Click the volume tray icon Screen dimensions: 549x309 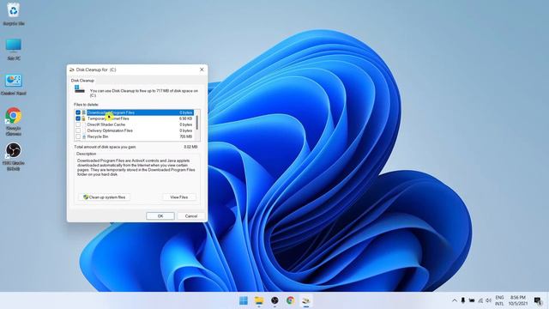[x=489, y=300]
